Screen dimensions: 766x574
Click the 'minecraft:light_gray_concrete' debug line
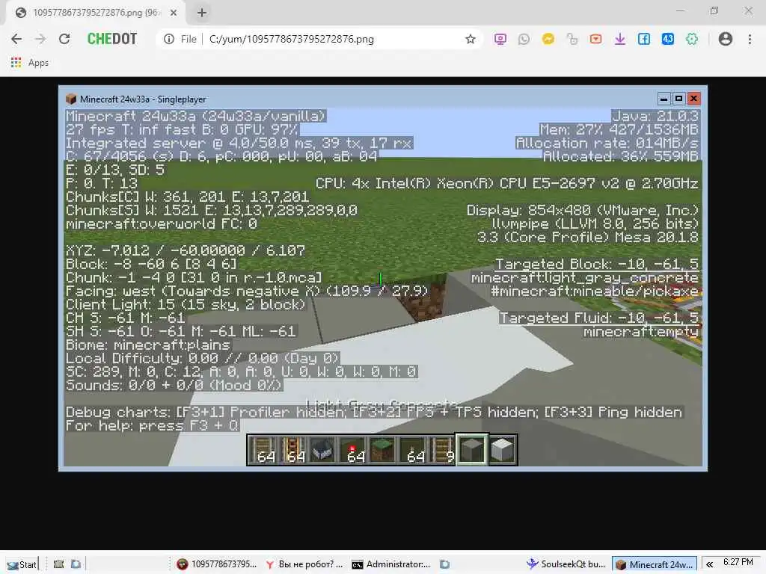click(584, 278)
